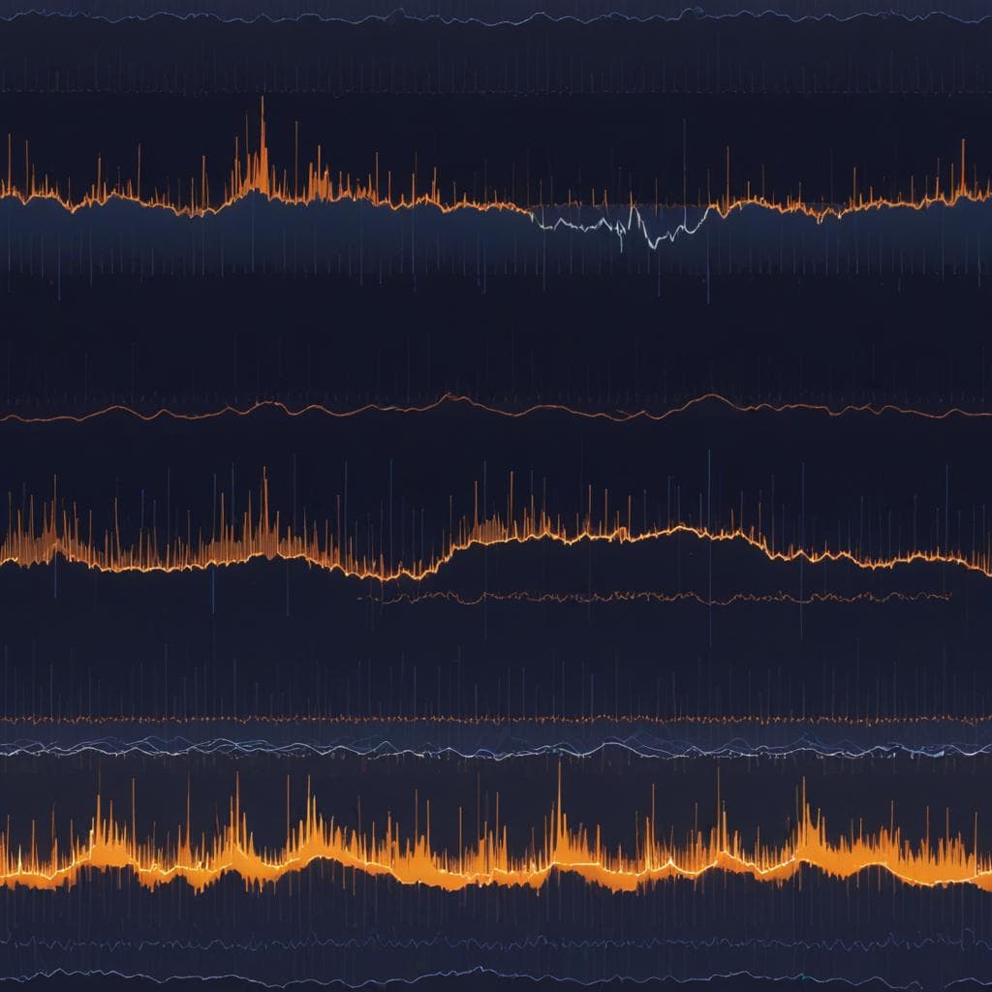
Task: Select the faint grey-blue line along the top edge
Action: point(496,16)
